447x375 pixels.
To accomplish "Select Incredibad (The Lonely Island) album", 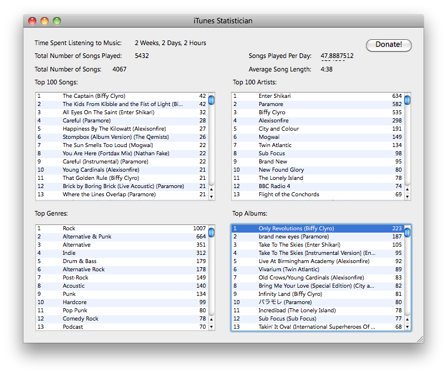I will coord(318,311).
